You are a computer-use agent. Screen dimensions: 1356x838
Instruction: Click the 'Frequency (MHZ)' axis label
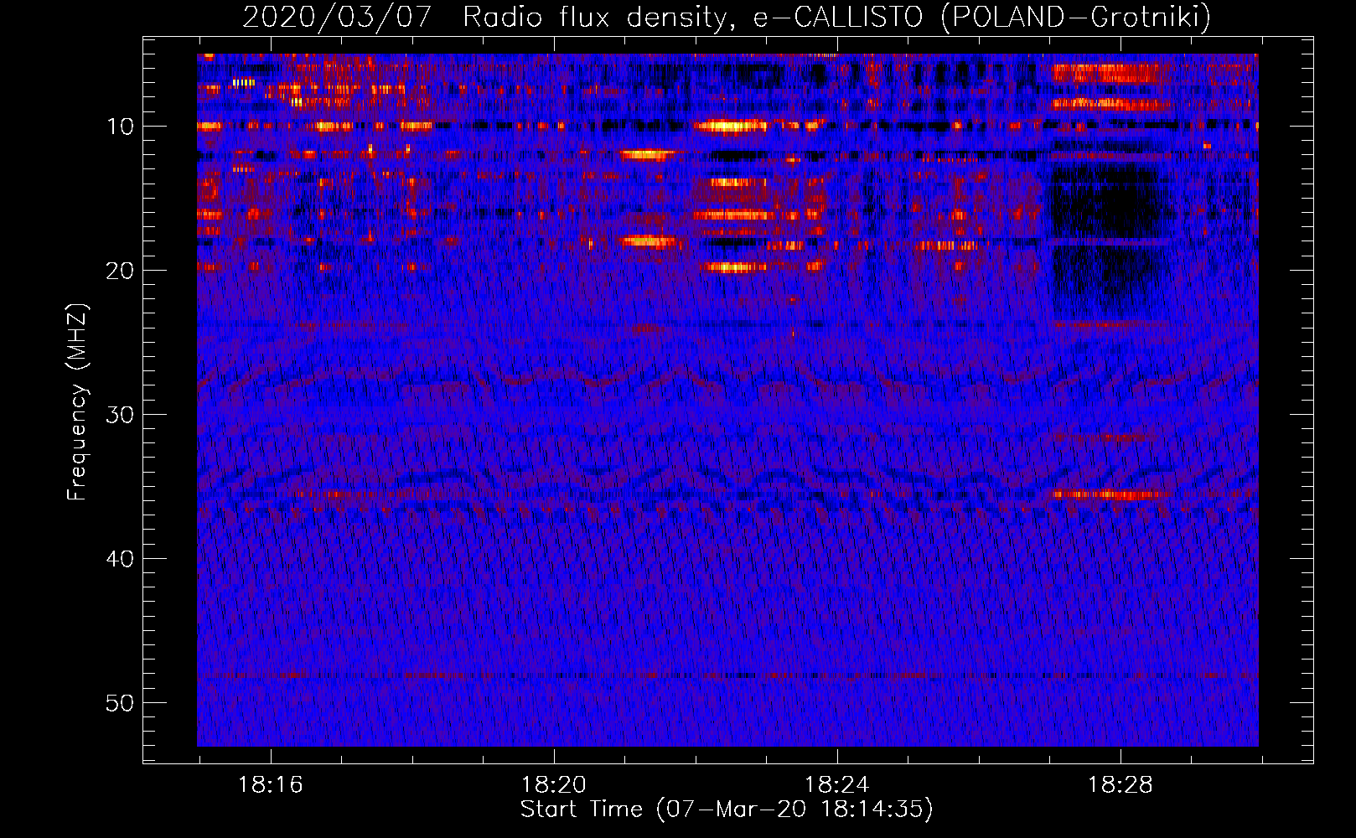pos(77,402)
